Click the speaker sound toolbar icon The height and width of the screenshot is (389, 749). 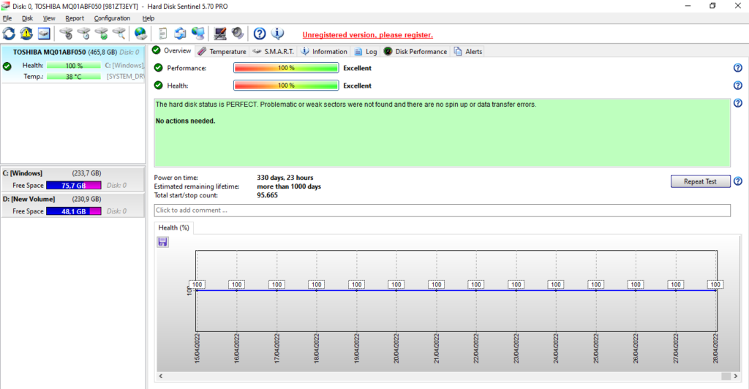click(x=238, y=34)
